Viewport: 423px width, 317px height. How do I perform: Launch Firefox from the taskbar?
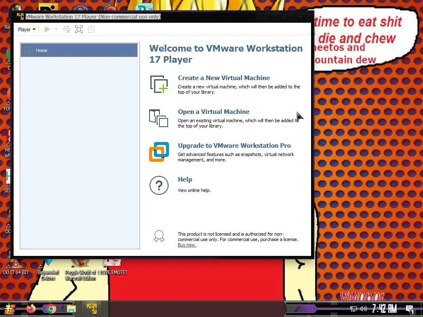pos(31,309)
